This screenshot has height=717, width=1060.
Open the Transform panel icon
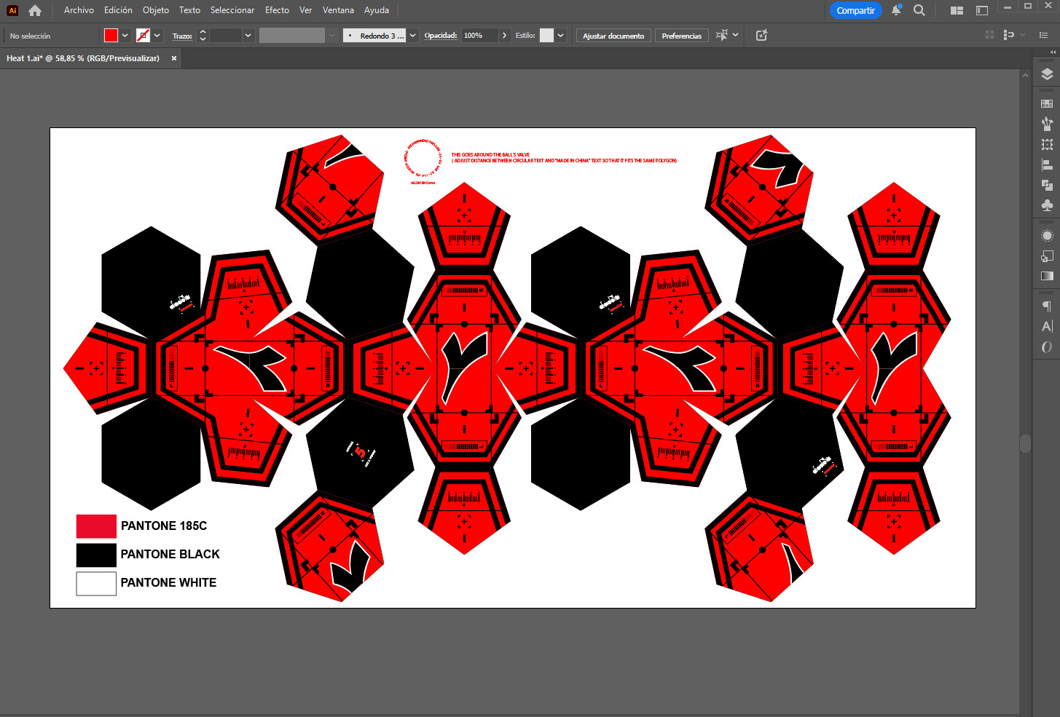pos(1047,144)
